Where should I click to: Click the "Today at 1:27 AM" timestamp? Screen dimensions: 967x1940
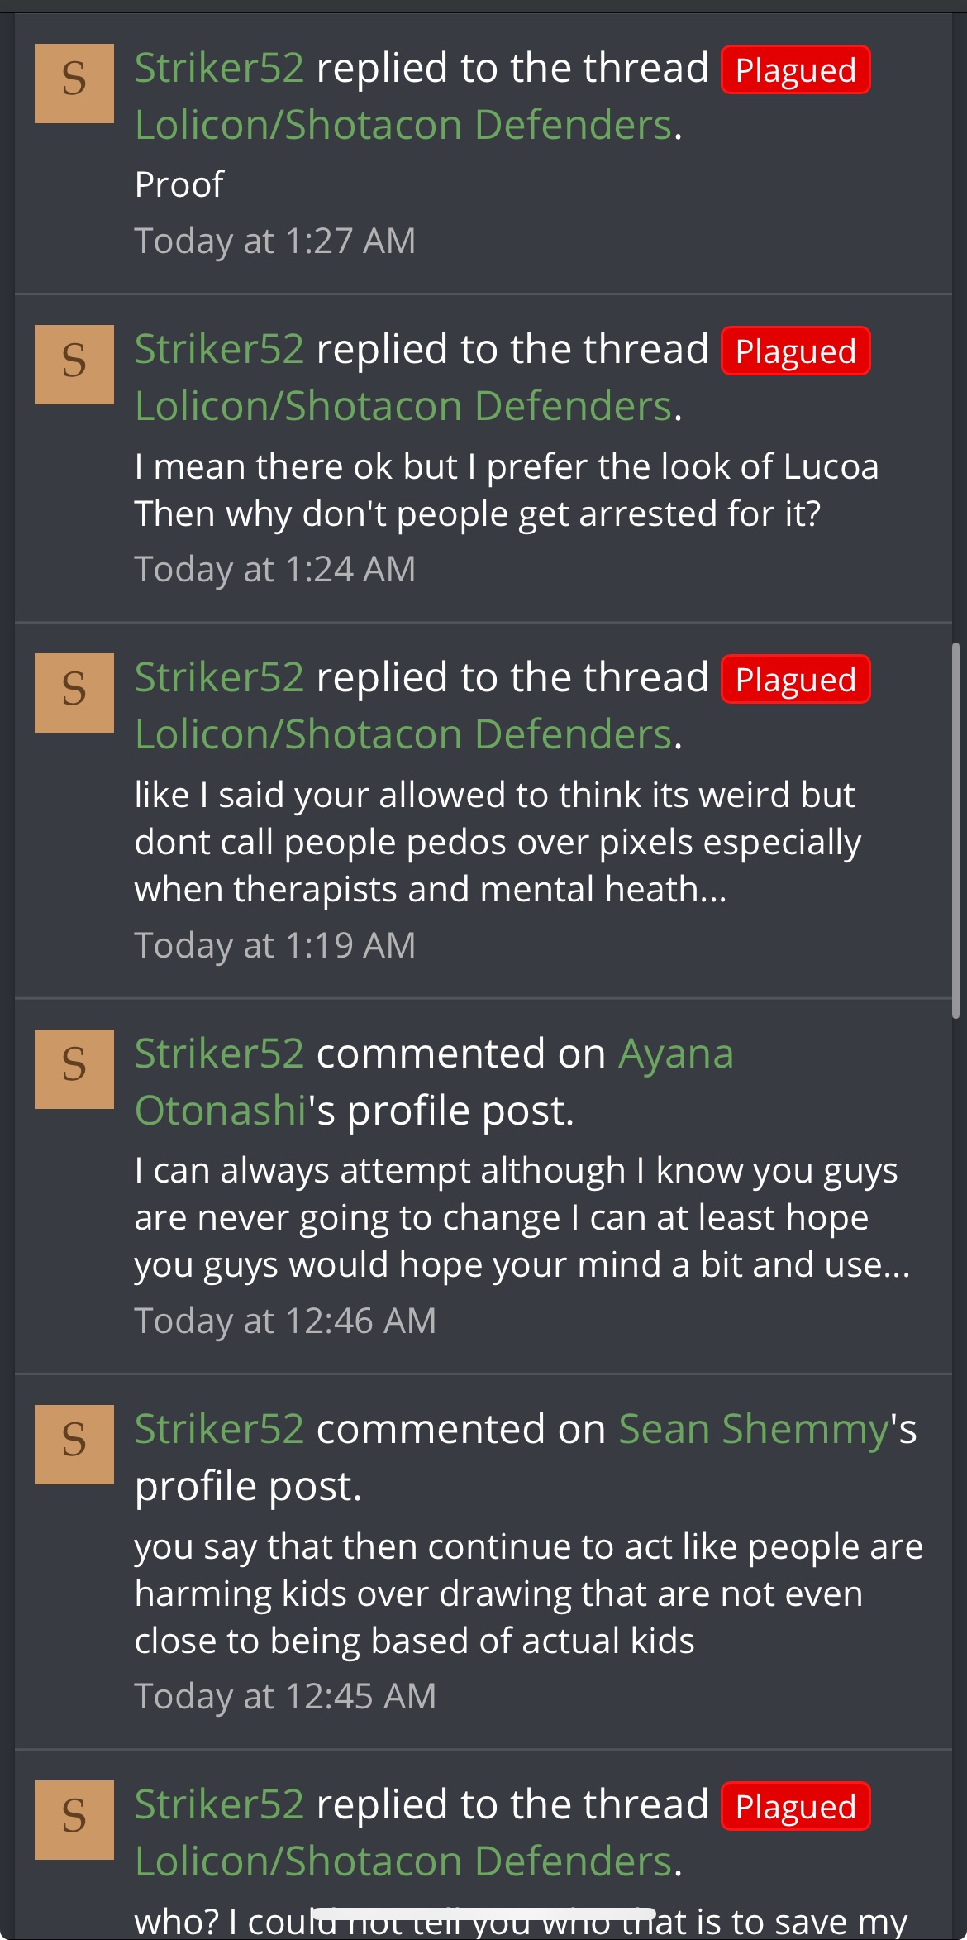tap(274, 241)
